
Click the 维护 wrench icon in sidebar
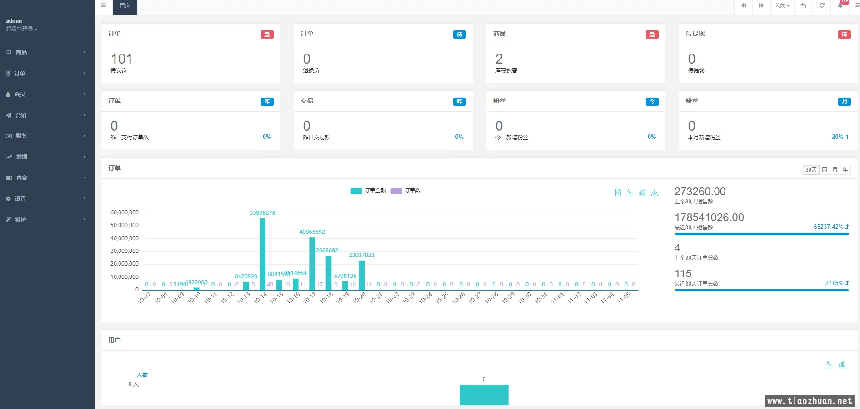click(8, 220)
